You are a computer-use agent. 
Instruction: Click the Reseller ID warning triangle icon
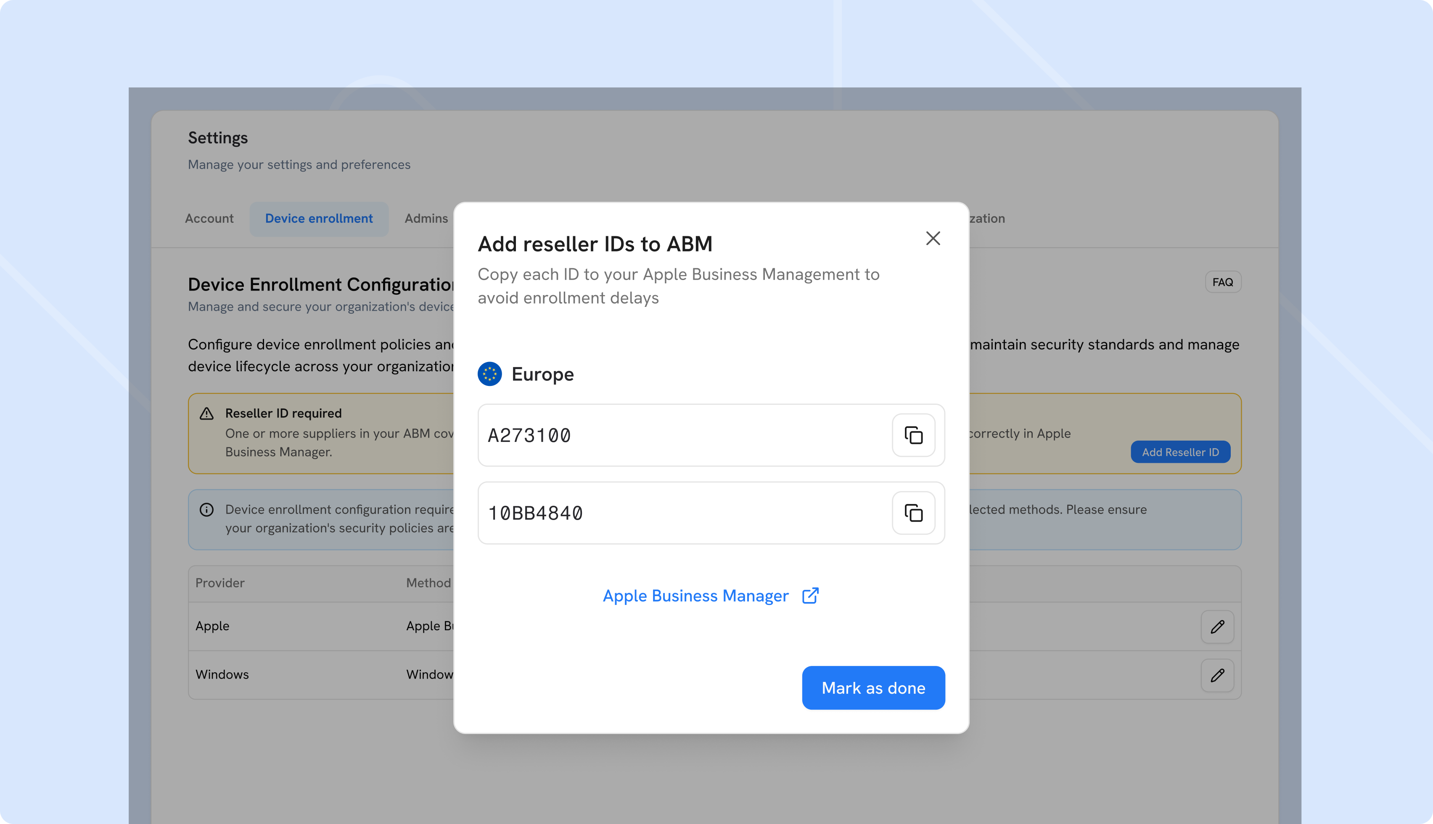(206, 414)
